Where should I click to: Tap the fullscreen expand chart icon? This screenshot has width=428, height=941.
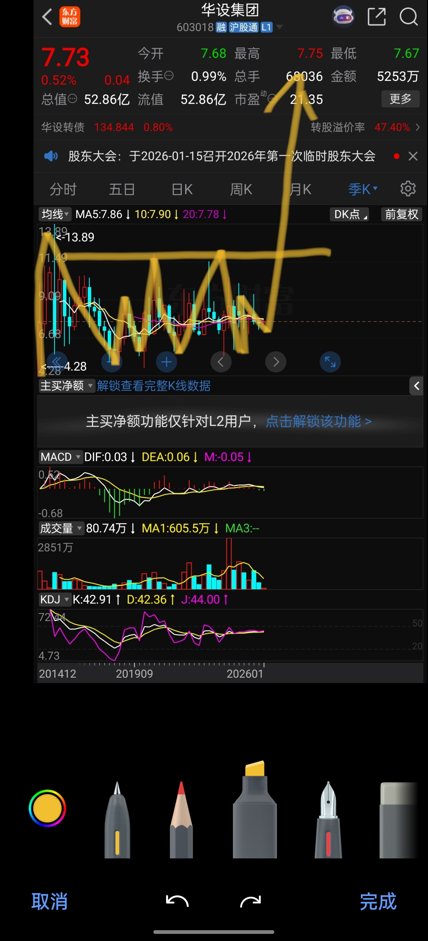tap(330, 362)
